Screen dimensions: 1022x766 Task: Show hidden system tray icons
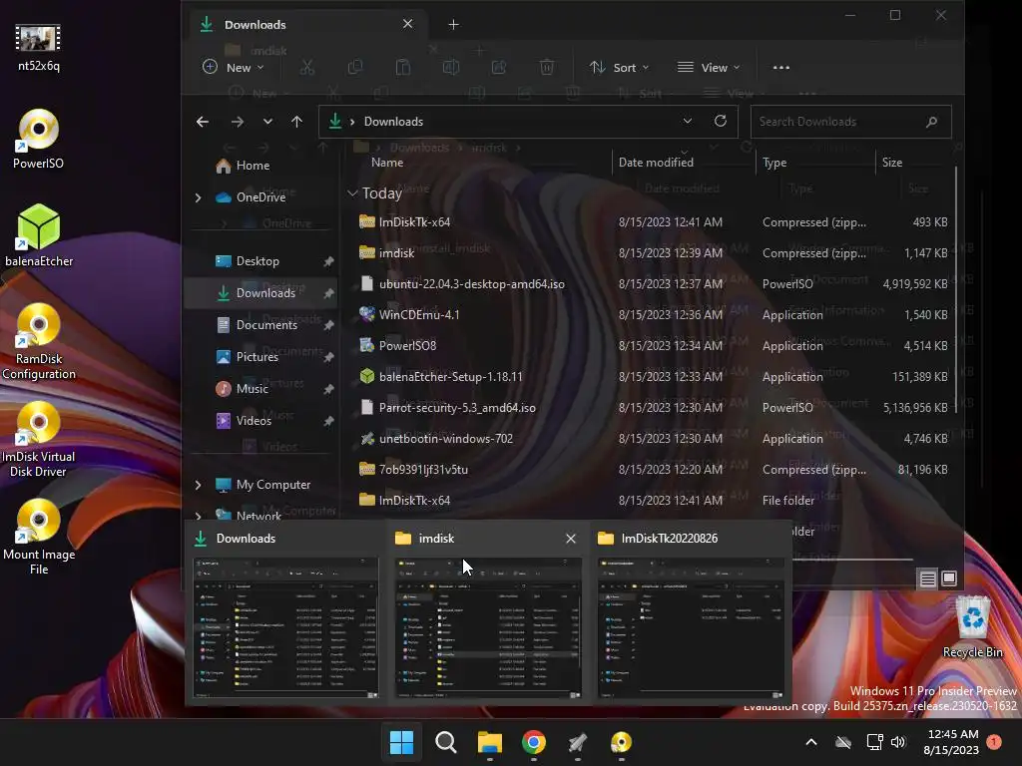tap(811, 742)
